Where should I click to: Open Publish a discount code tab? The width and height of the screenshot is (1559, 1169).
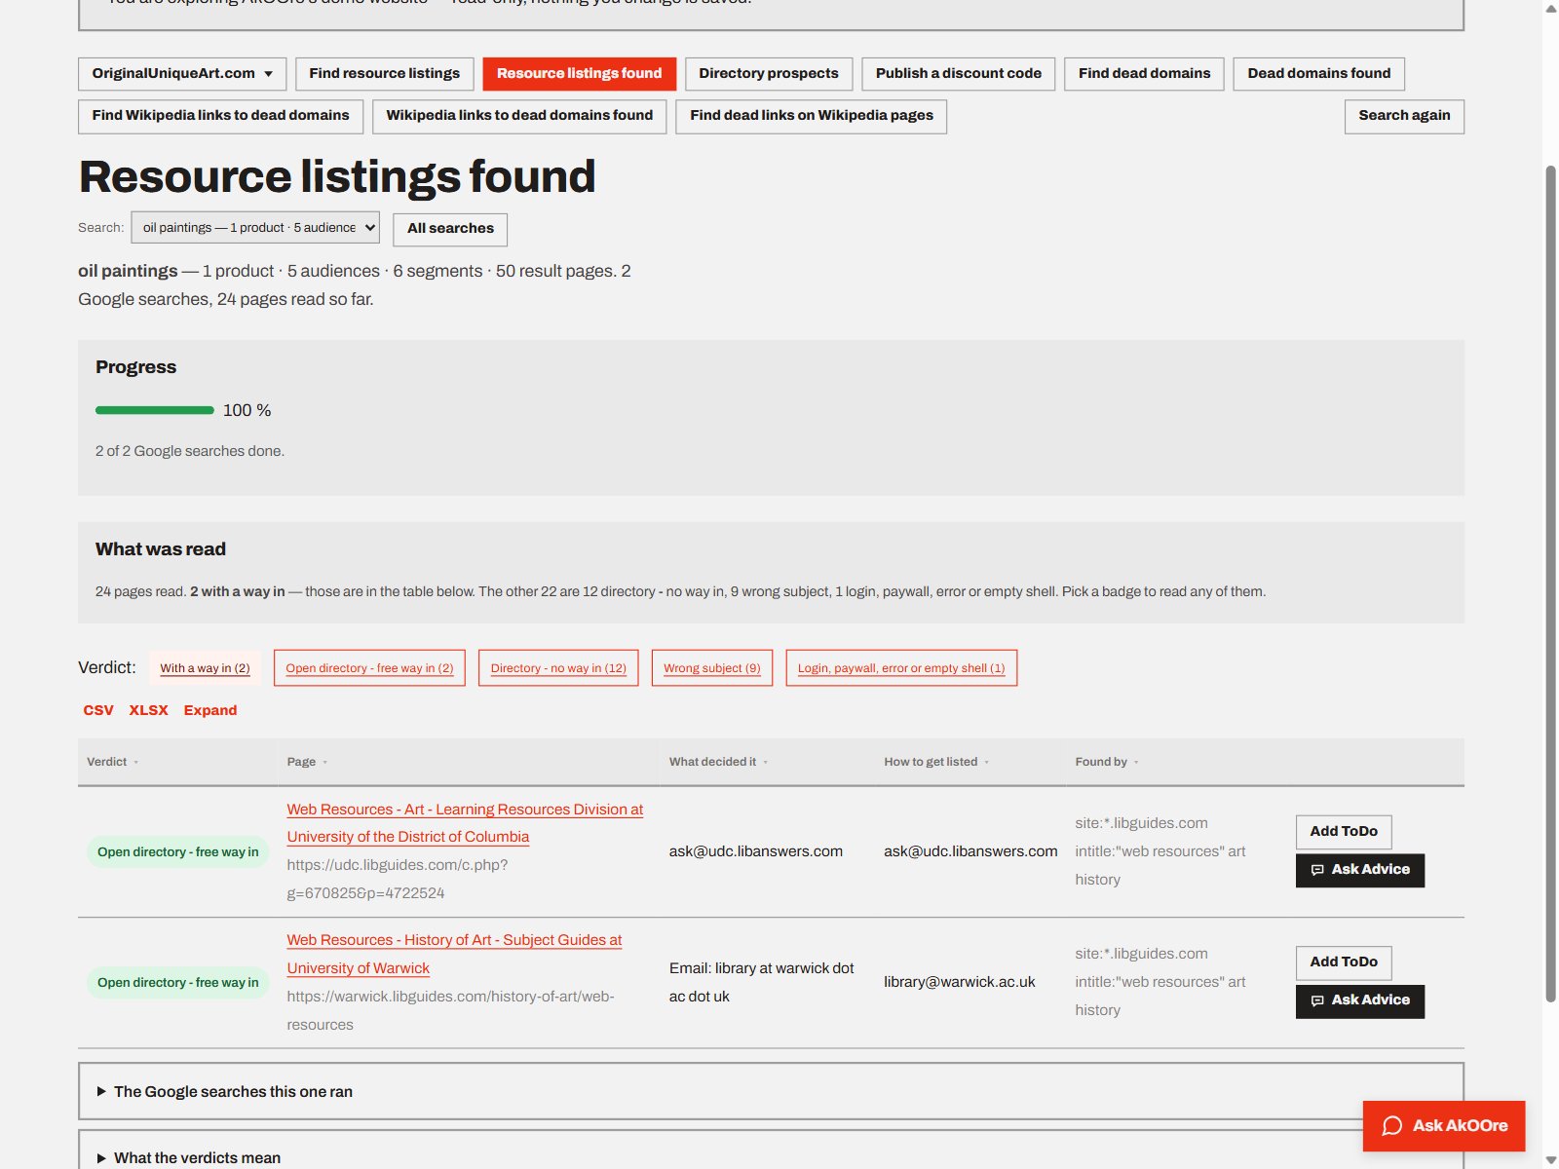(958, 74)
